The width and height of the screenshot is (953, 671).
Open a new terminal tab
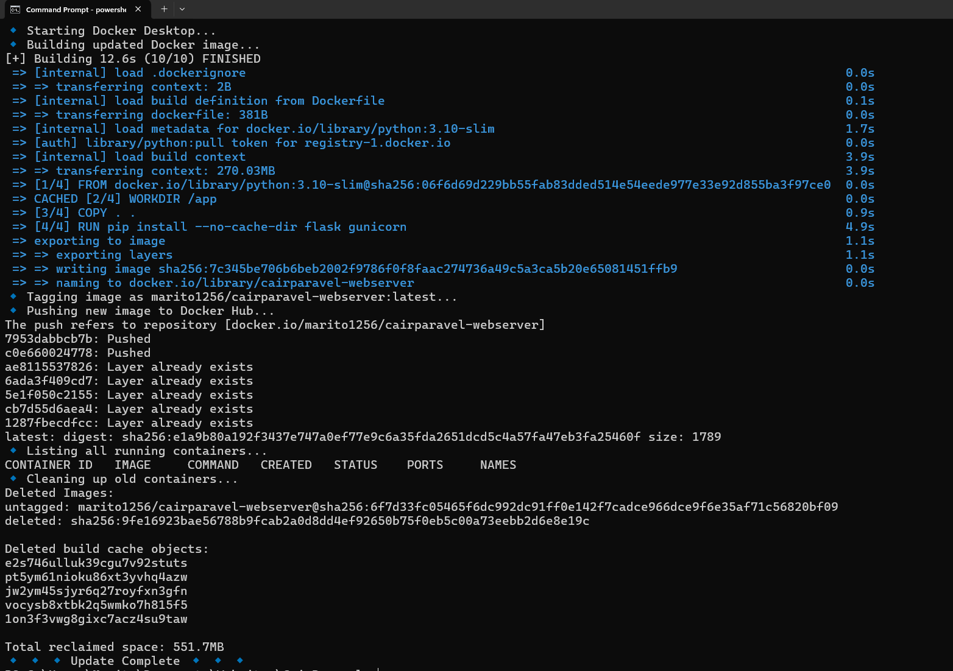pos(164,9)
